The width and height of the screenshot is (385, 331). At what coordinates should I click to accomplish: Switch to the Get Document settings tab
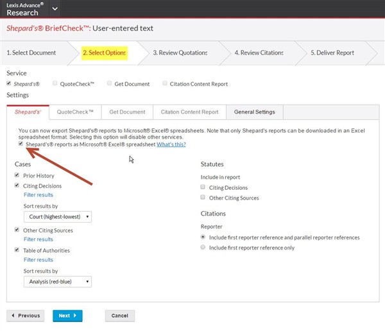127,112
